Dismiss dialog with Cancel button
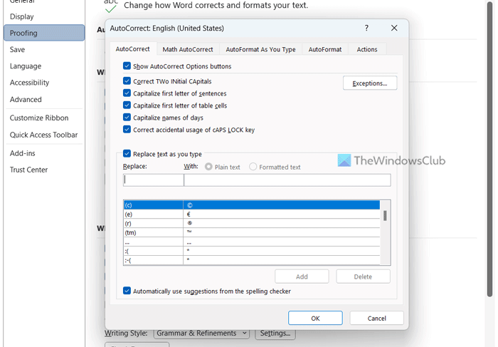This screenshot has width=498, height=347. (376, 318)
